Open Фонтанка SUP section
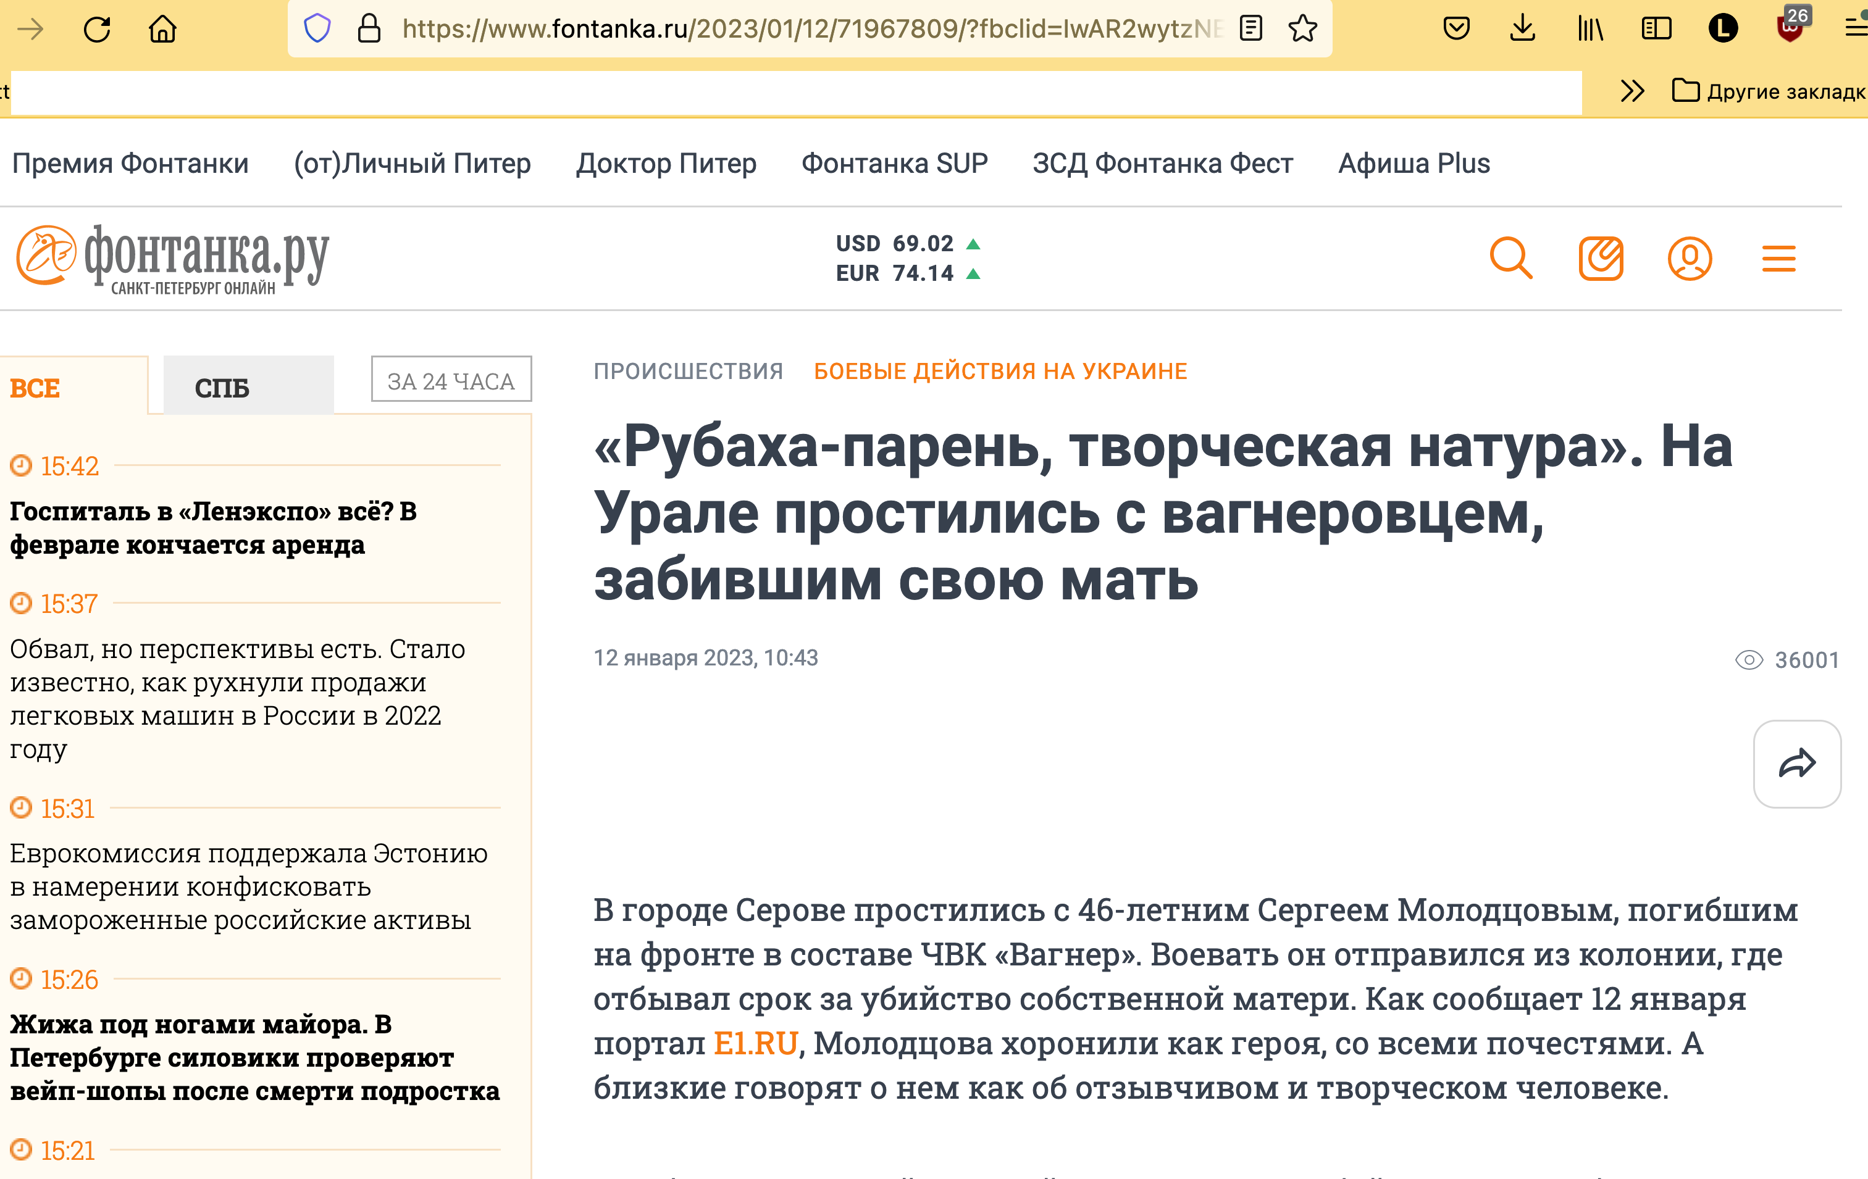1868x1179 pixels. tap(894, 164)
